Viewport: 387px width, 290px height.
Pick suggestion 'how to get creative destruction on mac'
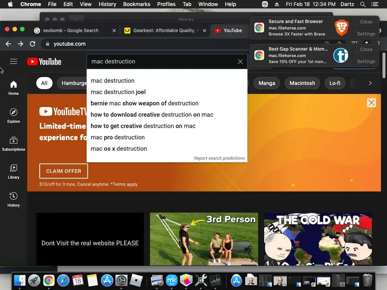pos(167,126)
